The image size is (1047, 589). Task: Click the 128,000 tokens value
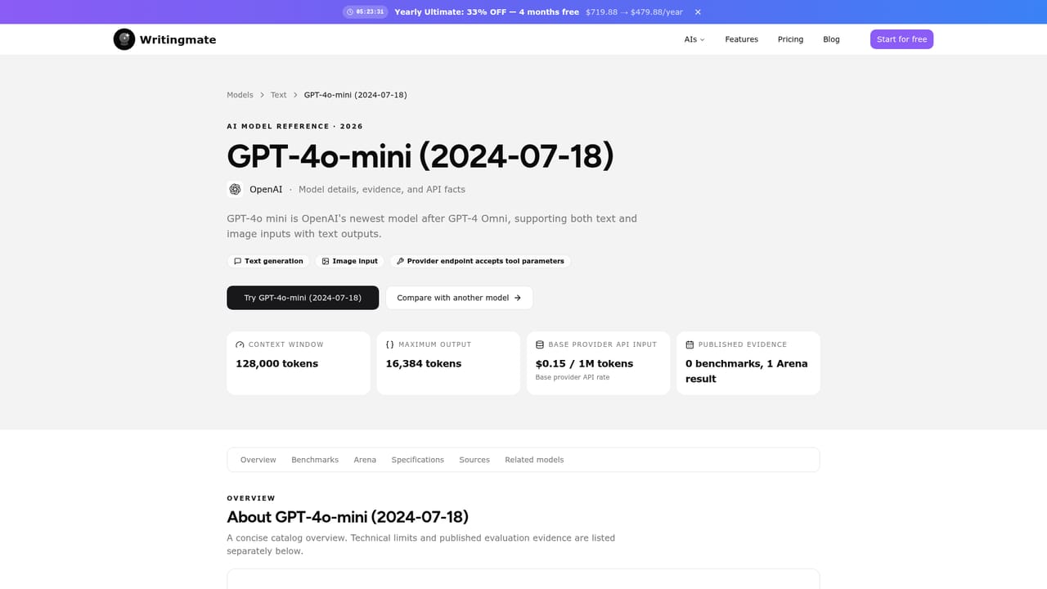(x=276, y=363)
